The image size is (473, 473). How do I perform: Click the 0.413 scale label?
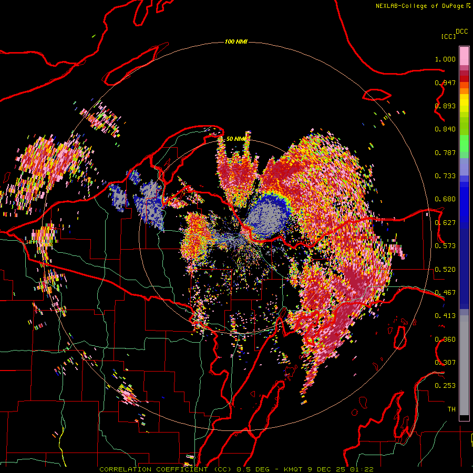pyautogui.click(x=445, y=316)
